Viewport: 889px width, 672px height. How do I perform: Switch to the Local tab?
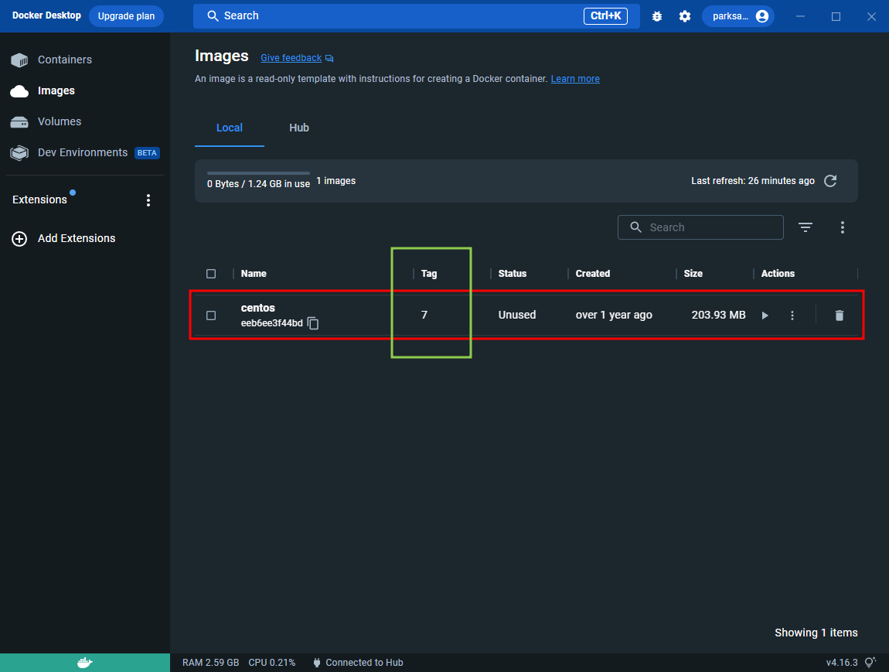pyautogui.click(x=229, y=128)
